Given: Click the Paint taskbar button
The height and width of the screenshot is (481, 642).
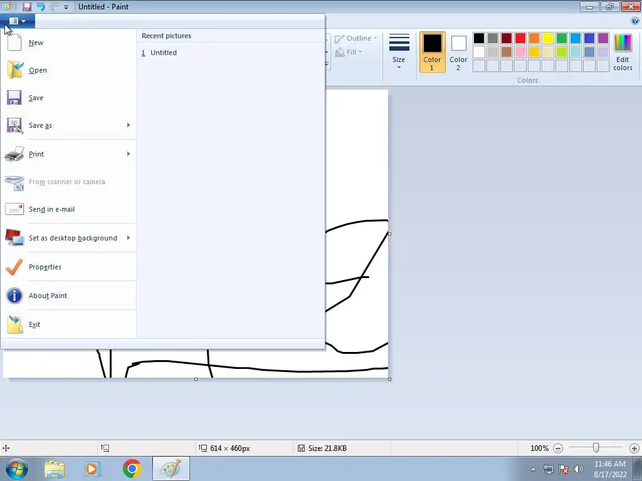Looking at the screenshot, I should click(x=171, y=468).
